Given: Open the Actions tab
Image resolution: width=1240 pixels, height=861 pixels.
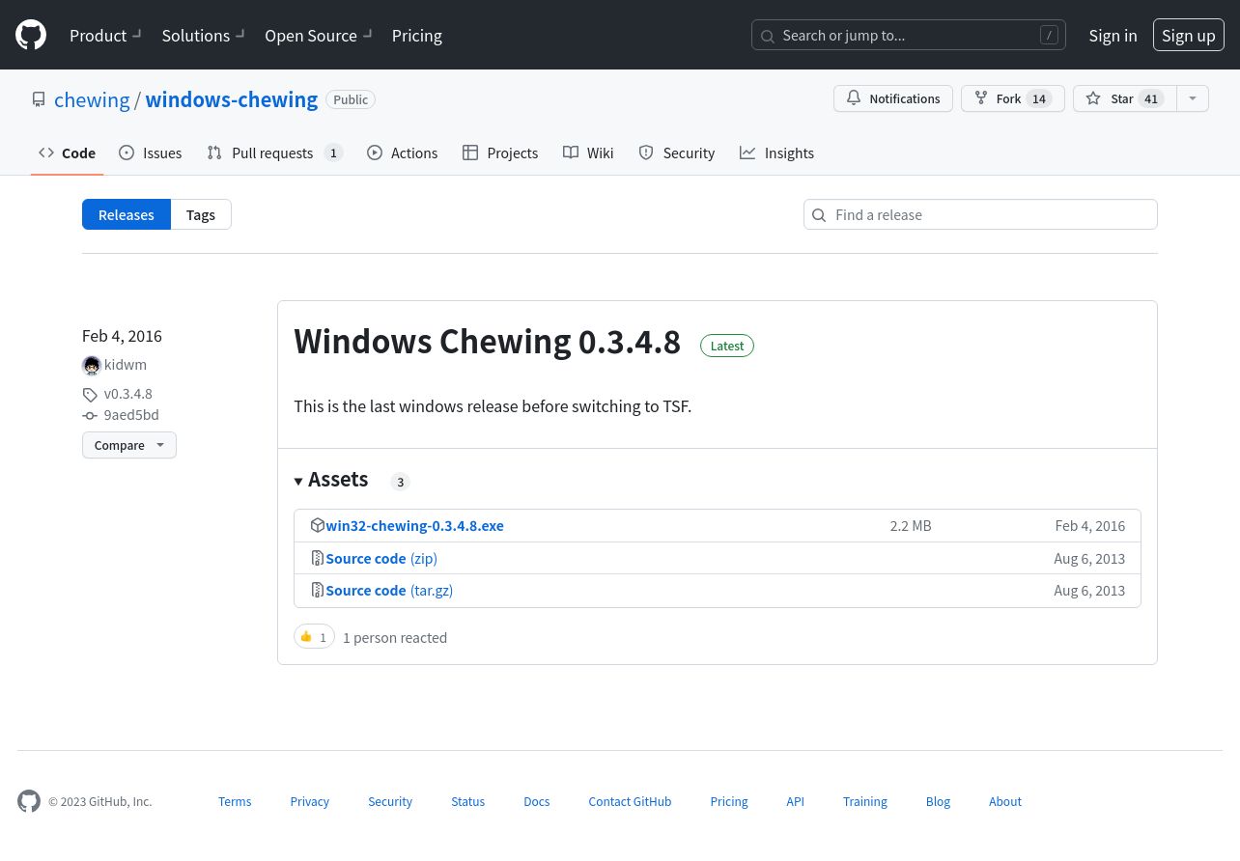Looking at the screenshot, I should tap(402, 153).
